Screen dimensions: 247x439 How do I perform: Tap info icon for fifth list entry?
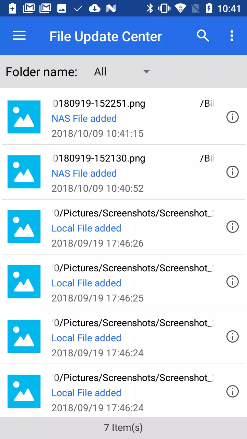coord(233,336)
